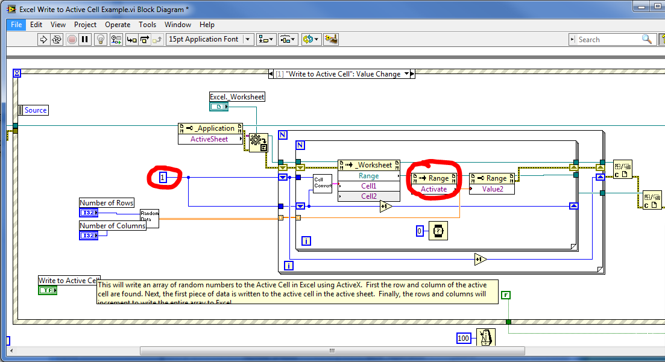Select the Excel._Worksheet class constant
This screenshot has height=362, width=665.
point(219,107)
